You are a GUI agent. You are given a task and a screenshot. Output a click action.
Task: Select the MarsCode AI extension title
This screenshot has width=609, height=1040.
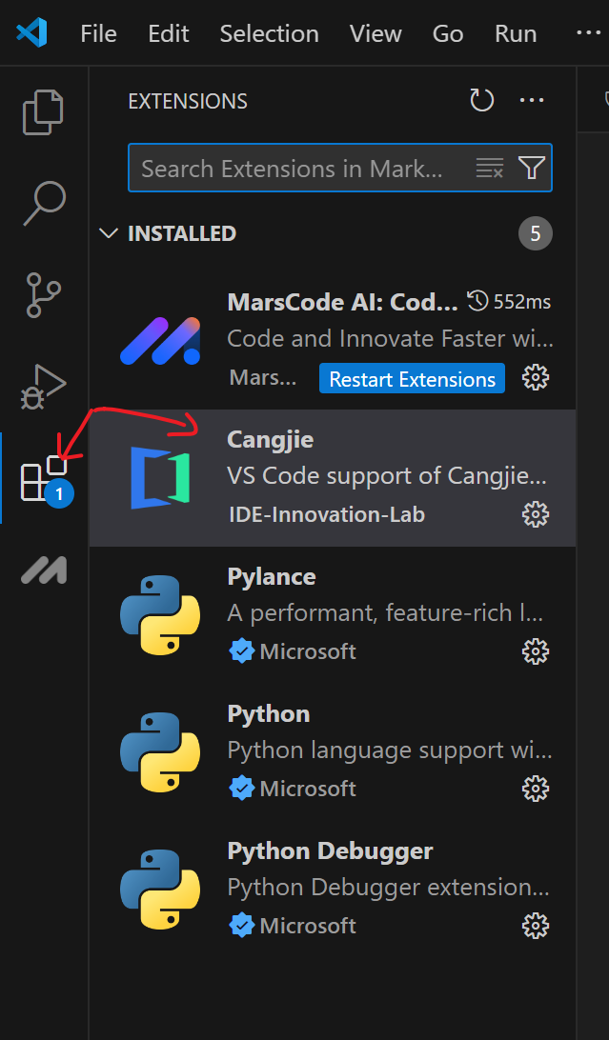point(342,303)
